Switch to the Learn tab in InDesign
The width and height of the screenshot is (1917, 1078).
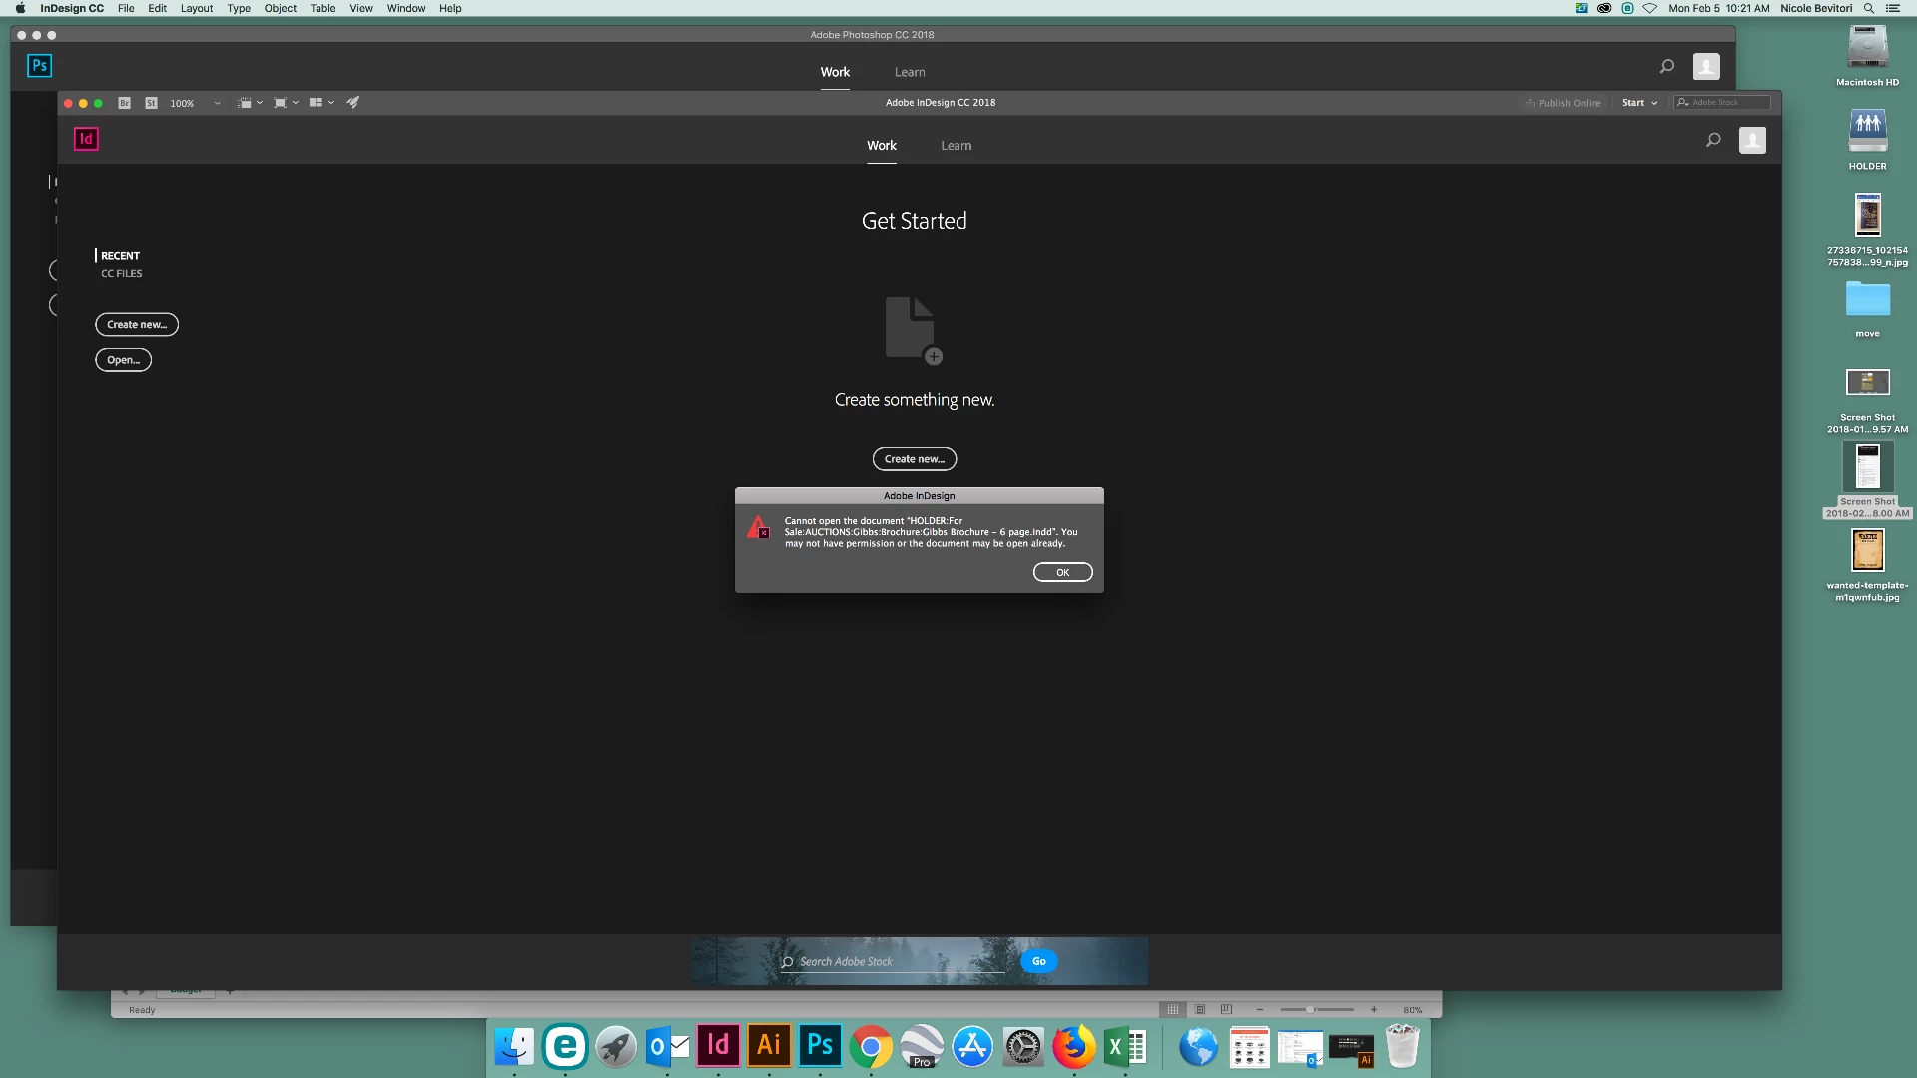click(956, 146)
